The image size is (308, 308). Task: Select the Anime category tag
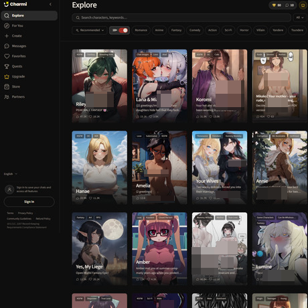point(159,30)
